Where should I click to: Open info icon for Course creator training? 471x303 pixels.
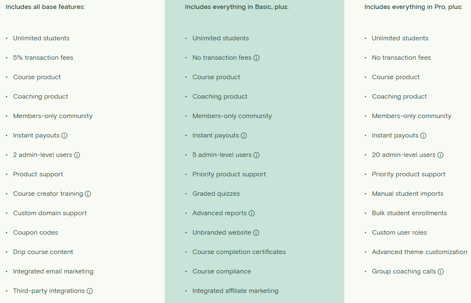(x=88, y=194)
